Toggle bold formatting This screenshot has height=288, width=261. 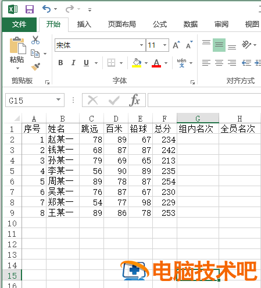click(60, 63)
